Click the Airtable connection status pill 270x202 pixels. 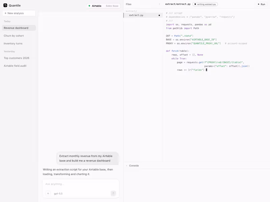(103, 6)
